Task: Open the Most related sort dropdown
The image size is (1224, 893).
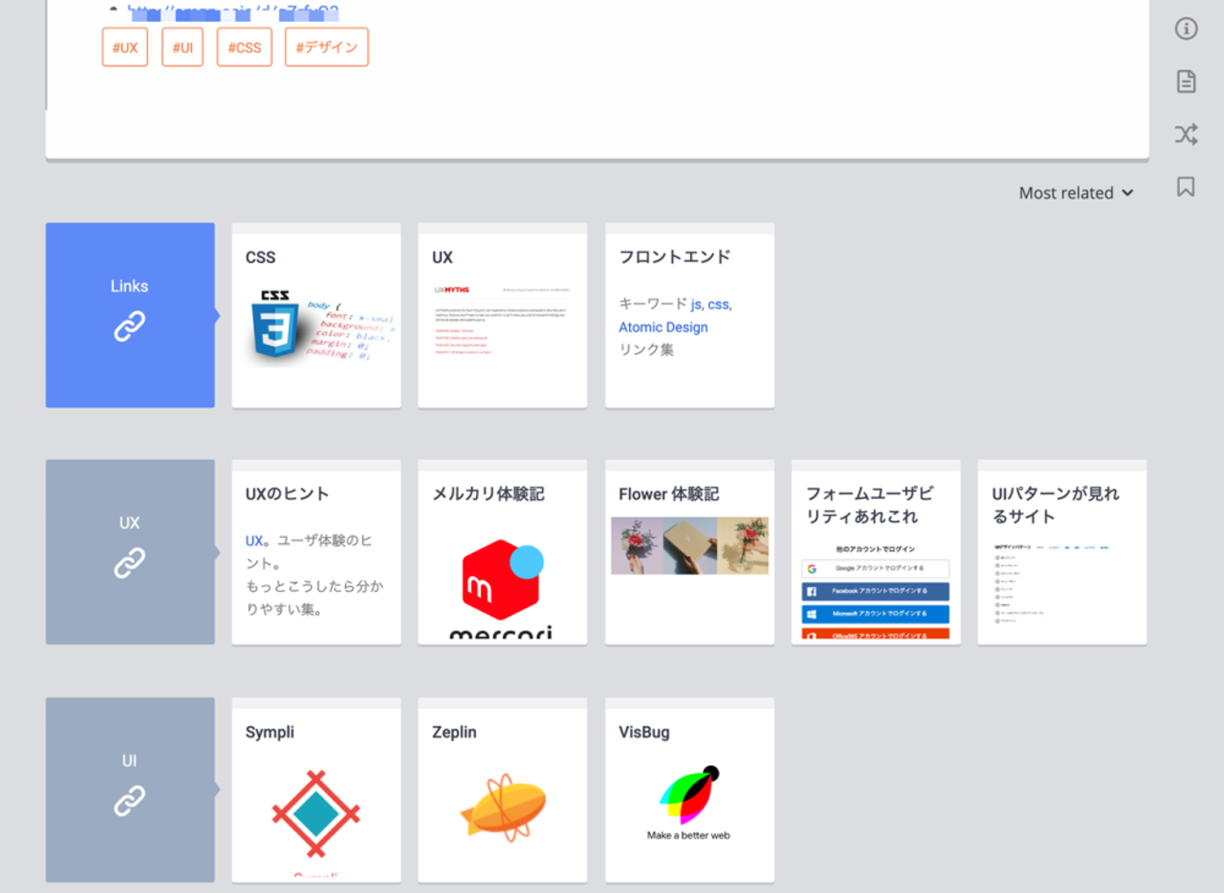Action: point(1076,193)
